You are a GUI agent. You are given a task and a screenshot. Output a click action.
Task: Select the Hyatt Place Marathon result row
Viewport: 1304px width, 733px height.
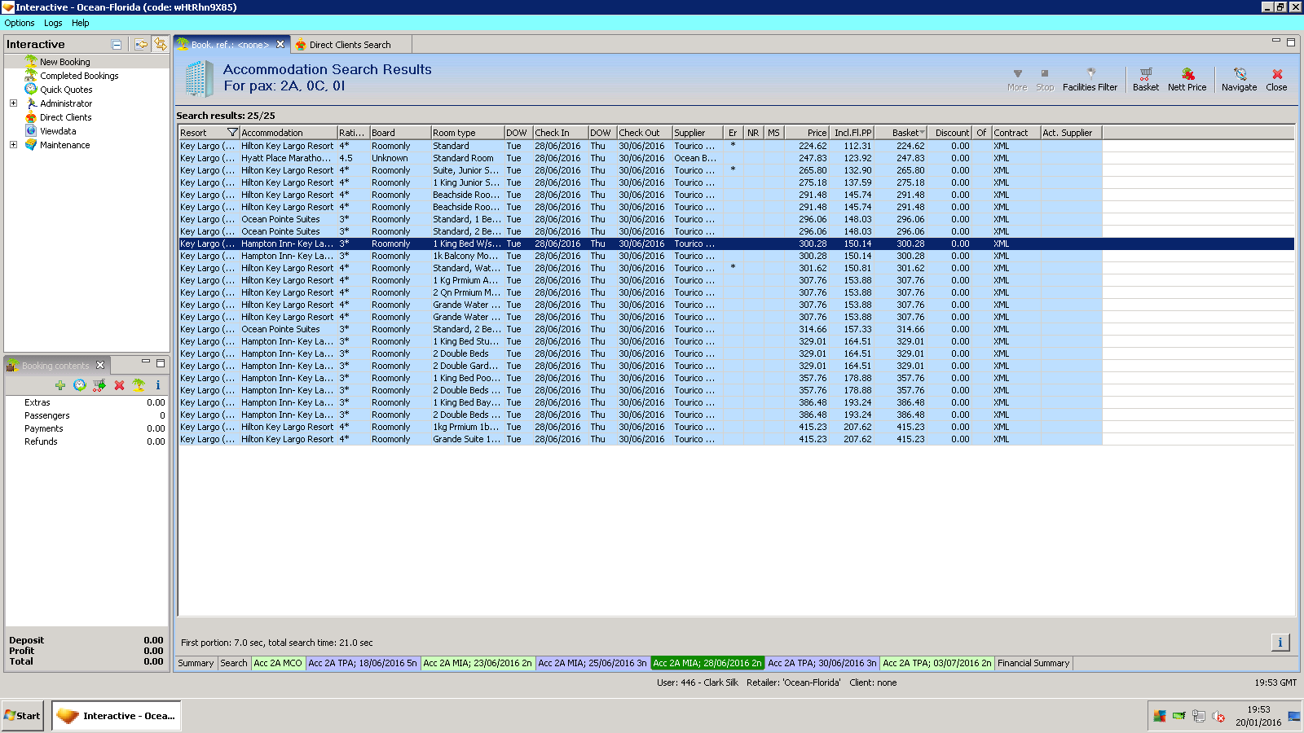pos(286,158)
